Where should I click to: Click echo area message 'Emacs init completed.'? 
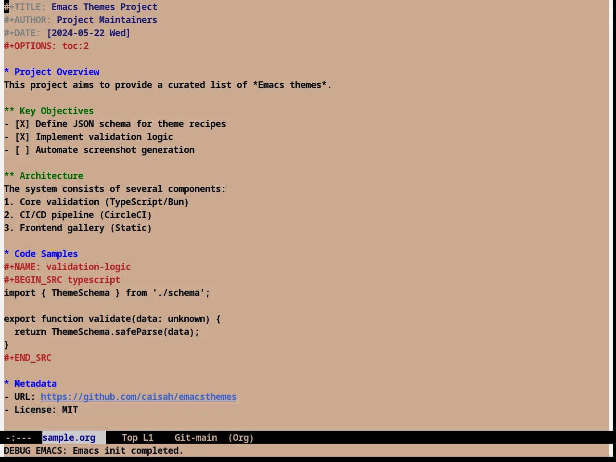pyautogui.click(x=128, y=451)
